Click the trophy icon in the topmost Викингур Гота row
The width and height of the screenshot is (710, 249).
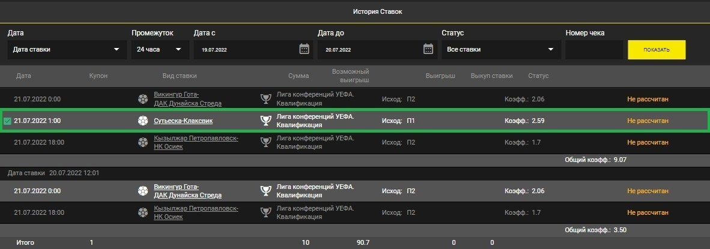click(x=265, y=99)
